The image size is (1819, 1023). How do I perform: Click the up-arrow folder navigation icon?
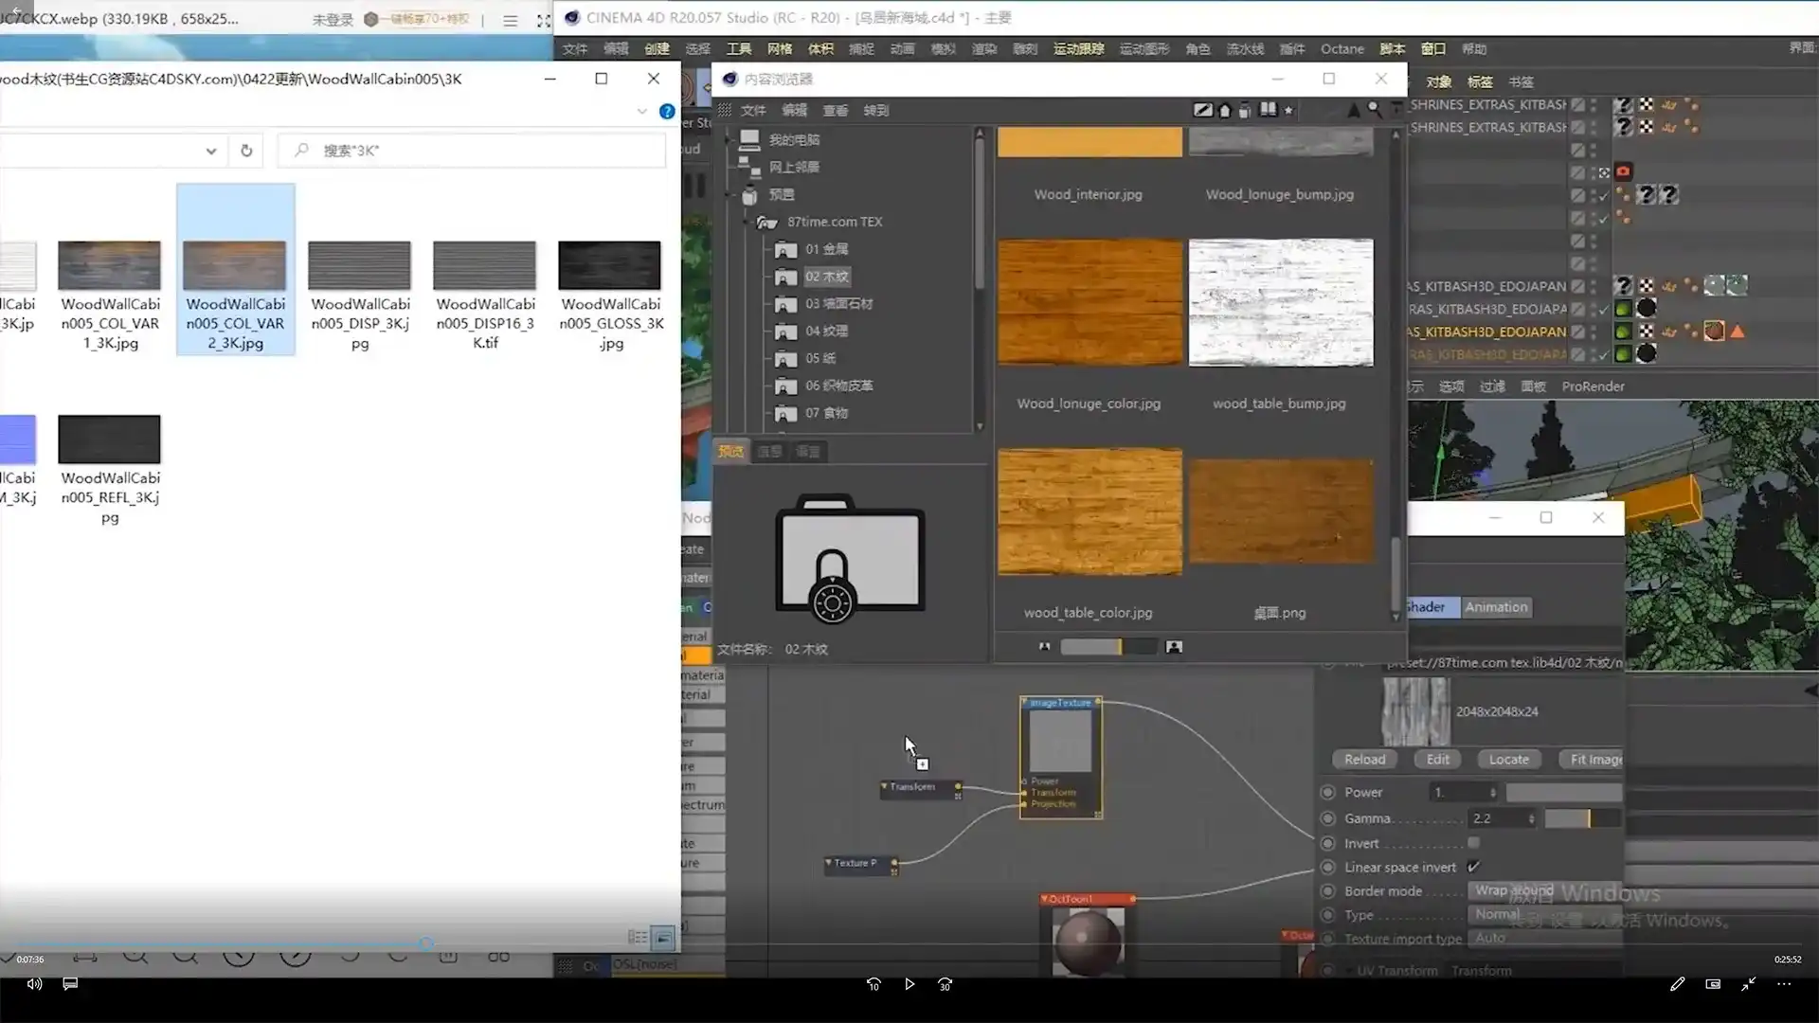(1353, 110)
